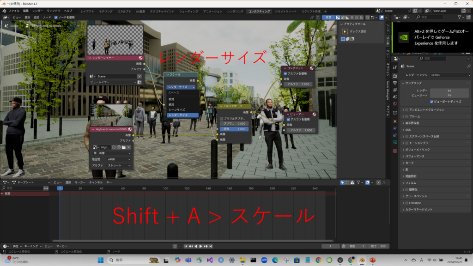This screenshot has height=266, width=473.
Task: Open the Render properties tab icon
Action: pyautogui.click(x=395, y=75)
